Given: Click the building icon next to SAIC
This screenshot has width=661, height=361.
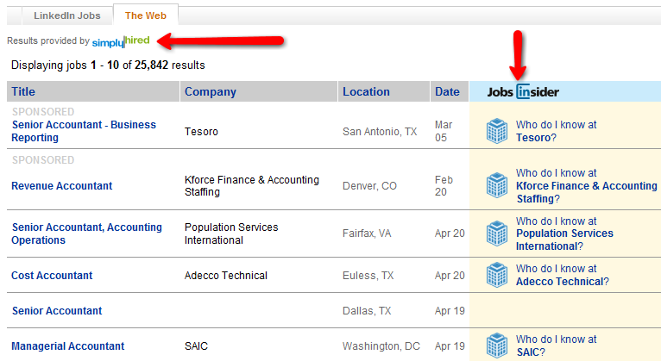Looking at the screenshot, I should tap(496, 345).
